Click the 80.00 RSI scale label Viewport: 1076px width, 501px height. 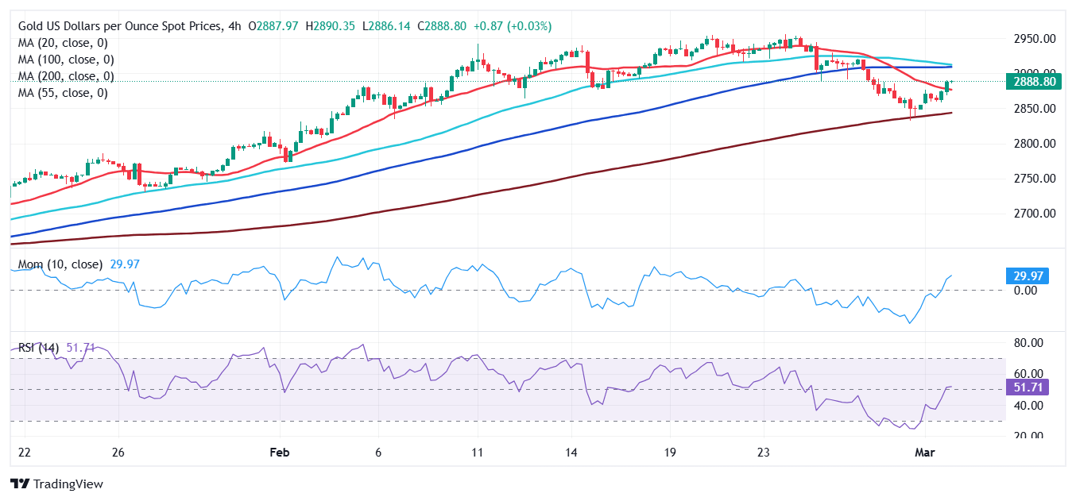pos(1030,343)
